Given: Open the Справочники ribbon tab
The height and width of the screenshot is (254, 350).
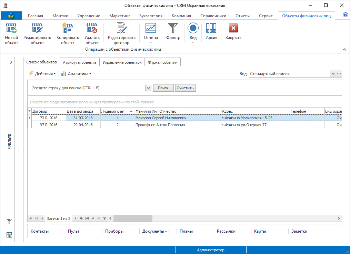Looking at the screenshot, I should [x=213, y=16].
